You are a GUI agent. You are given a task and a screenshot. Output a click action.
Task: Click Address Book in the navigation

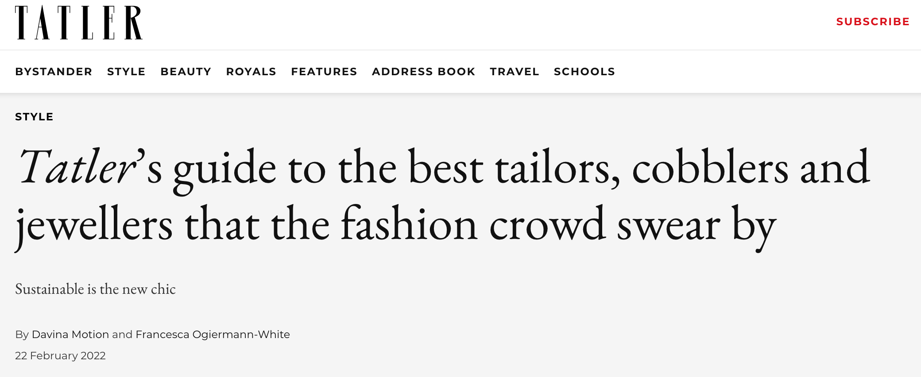[x=424, y=72]
